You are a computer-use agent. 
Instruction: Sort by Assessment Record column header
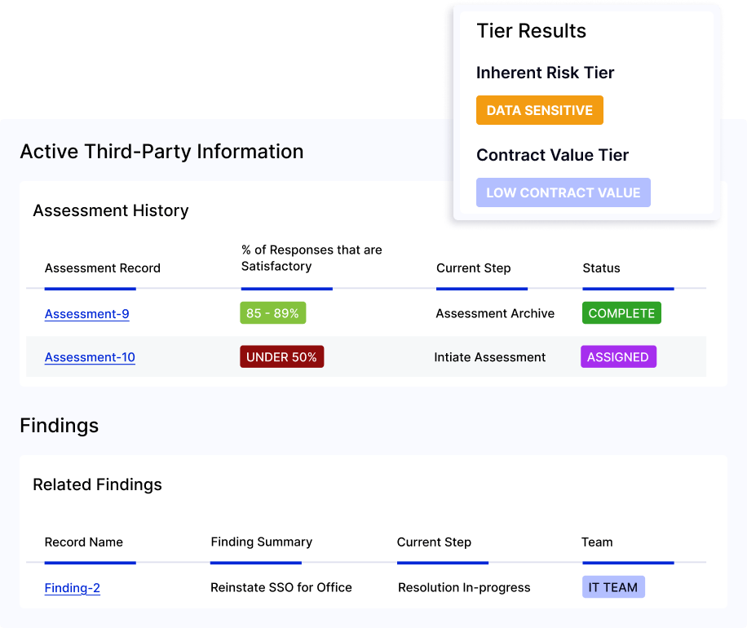coord(103,268)
